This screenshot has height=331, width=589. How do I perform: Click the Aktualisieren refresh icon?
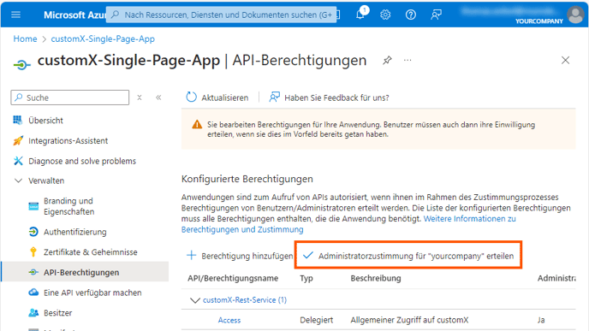pyautogui.click(x=191, y=98)
